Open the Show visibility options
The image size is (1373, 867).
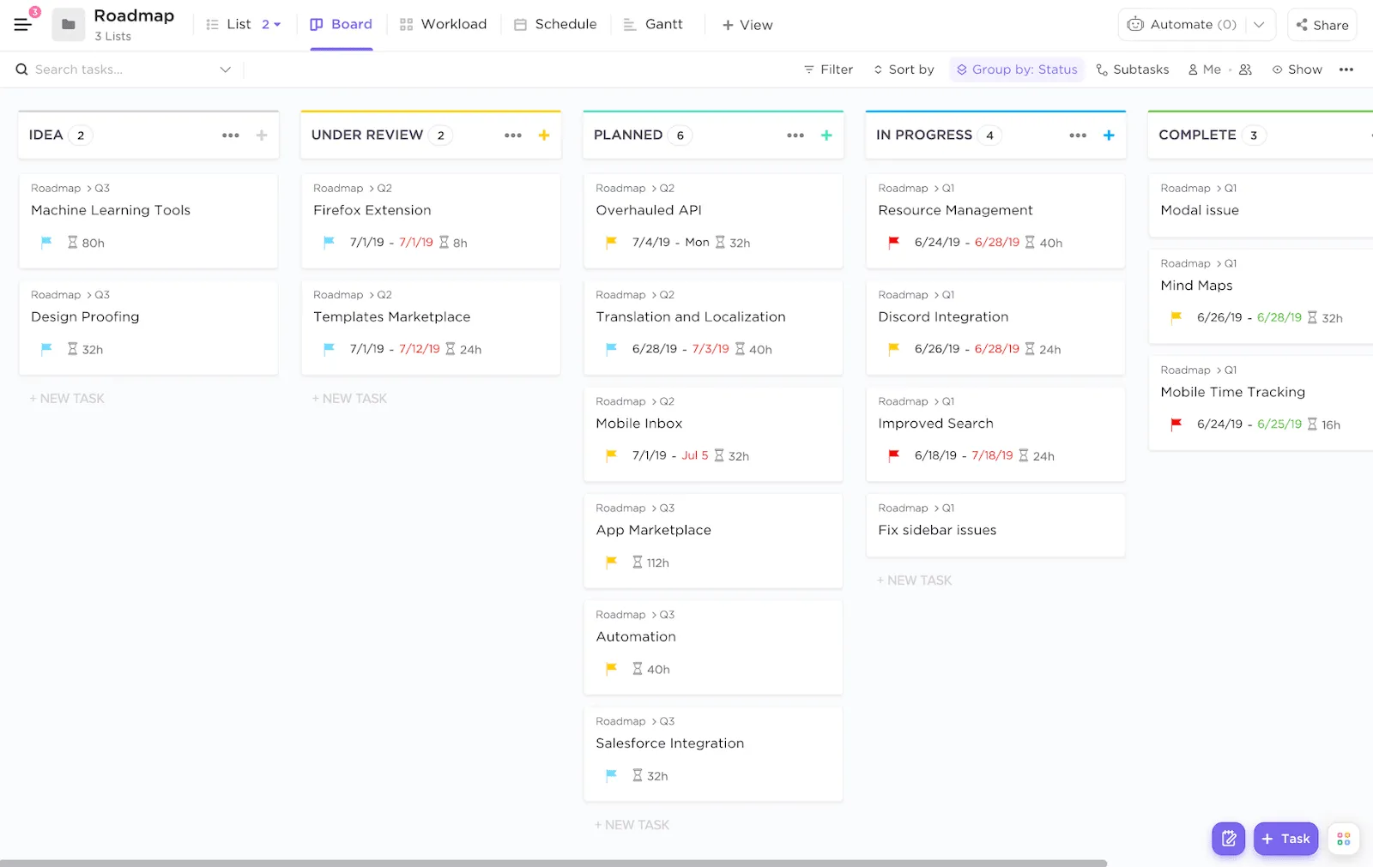pos(1297,69)
